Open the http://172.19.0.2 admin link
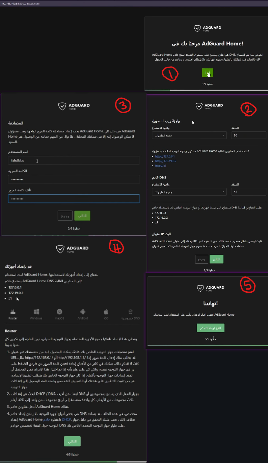 point(166,161)
